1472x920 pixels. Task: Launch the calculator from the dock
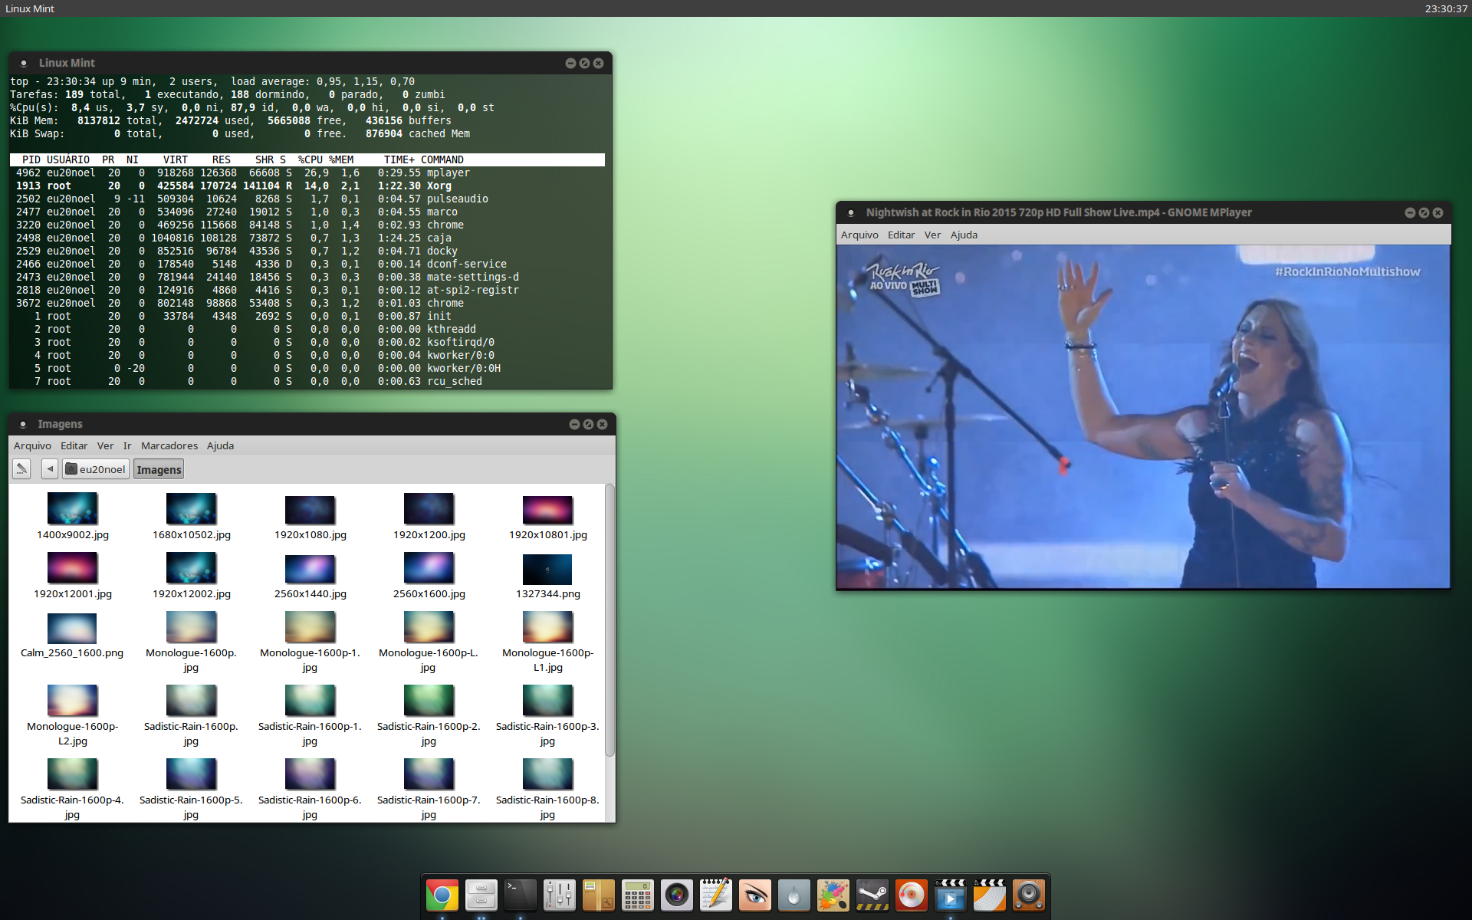[638, 895]
